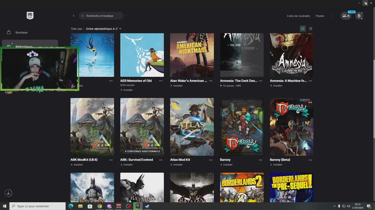Click the 0/20 succès achievements text
This screenshot has height=210, width=375.
pos(127,85)
